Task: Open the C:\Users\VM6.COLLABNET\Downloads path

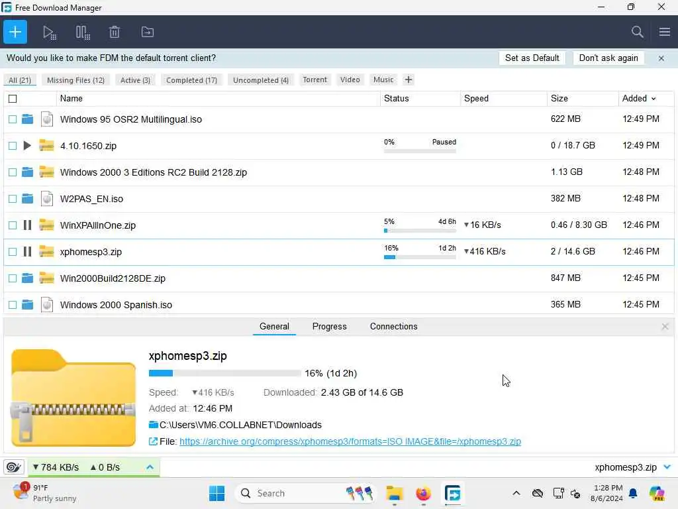Action: (x=240, y=425)
